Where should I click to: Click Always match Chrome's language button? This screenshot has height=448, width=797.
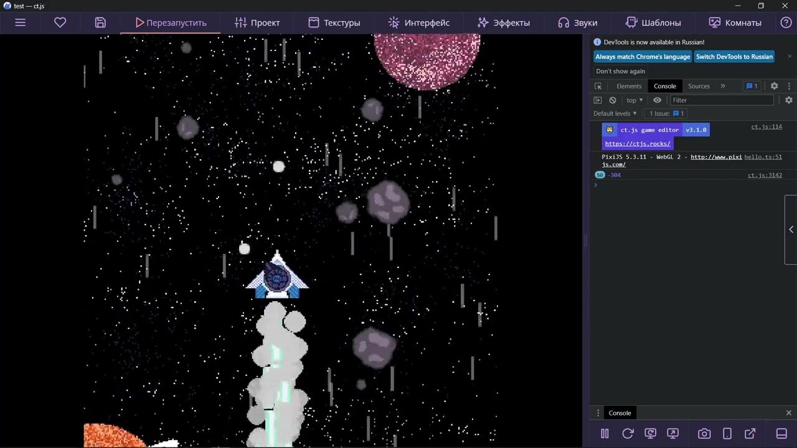[643, 57]
